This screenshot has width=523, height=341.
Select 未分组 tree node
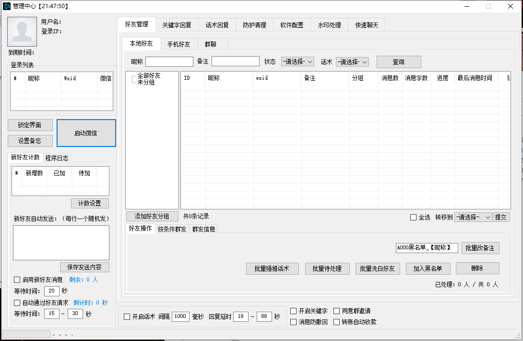coord(146,82)
